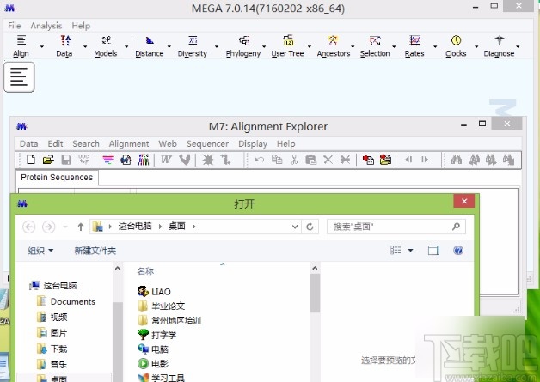540x382 pixels.
Task: Open the address bar path dropdown
Action: pyautogui.click(x=295, y=227)
